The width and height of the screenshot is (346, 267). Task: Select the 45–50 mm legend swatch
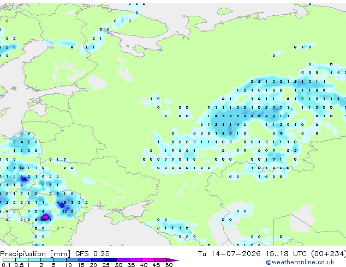pyautogui.click(x=160, y=260)
